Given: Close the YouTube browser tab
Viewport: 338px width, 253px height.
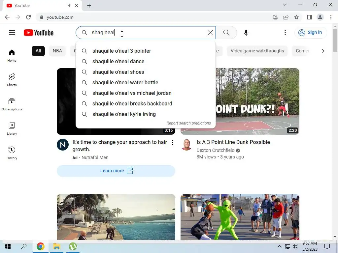Looking at the screenshot, I should pos(77,6).
